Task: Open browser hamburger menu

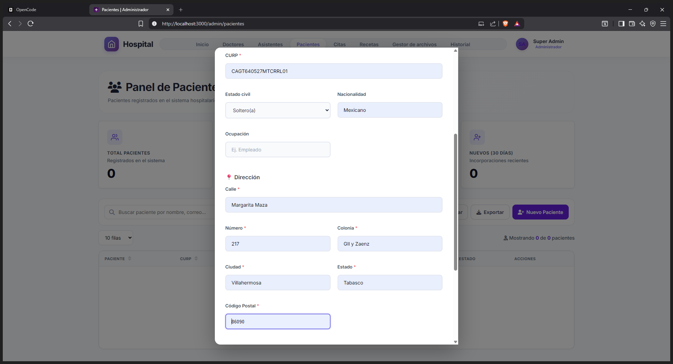Action: tap(663, 24)
